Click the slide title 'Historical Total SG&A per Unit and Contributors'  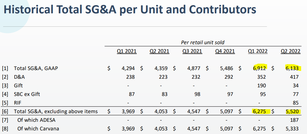130,10
